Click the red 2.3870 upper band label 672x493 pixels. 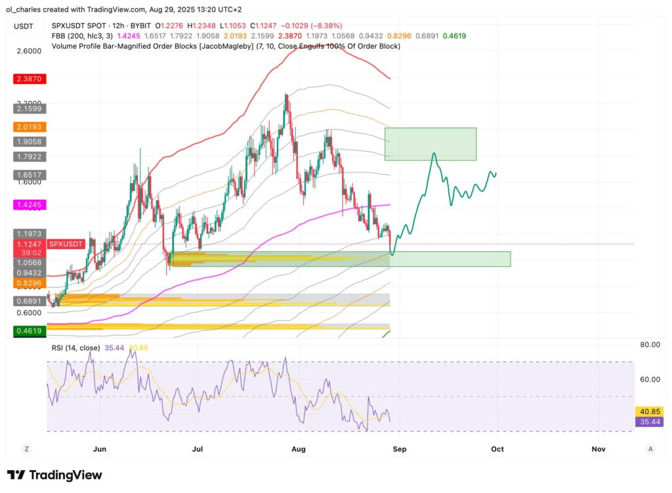coord(28,79)
